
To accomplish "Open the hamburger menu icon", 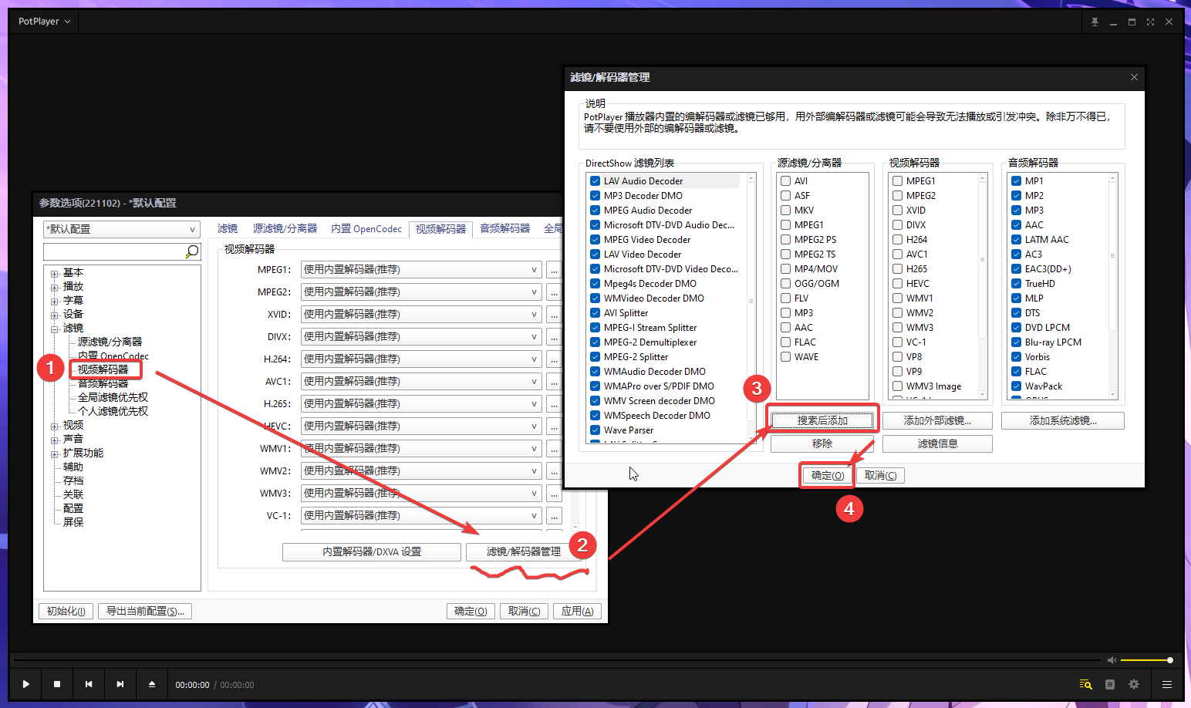I will coord(1166,684).
